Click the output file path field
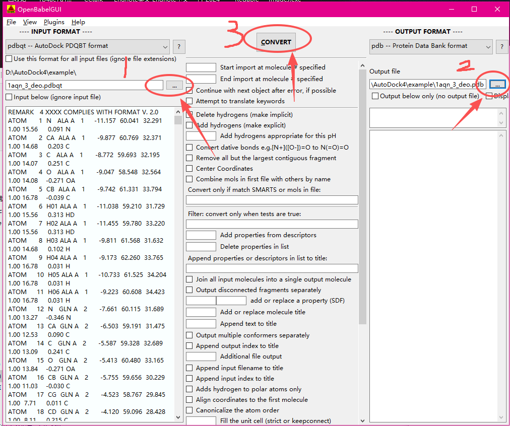Image resolution: width=510 pixels, height=426 pixels. click(x=427, y=84)
